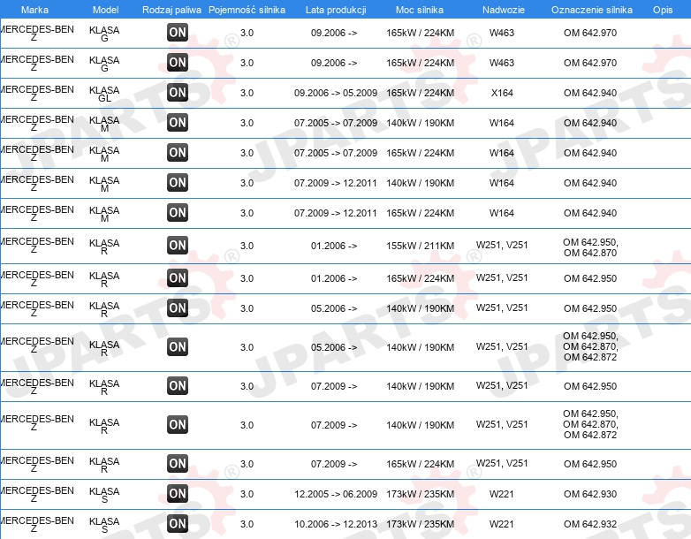This screenshot has width=691, height=539.
Task: Click the Model column header
Action: (x=106, y=10)
